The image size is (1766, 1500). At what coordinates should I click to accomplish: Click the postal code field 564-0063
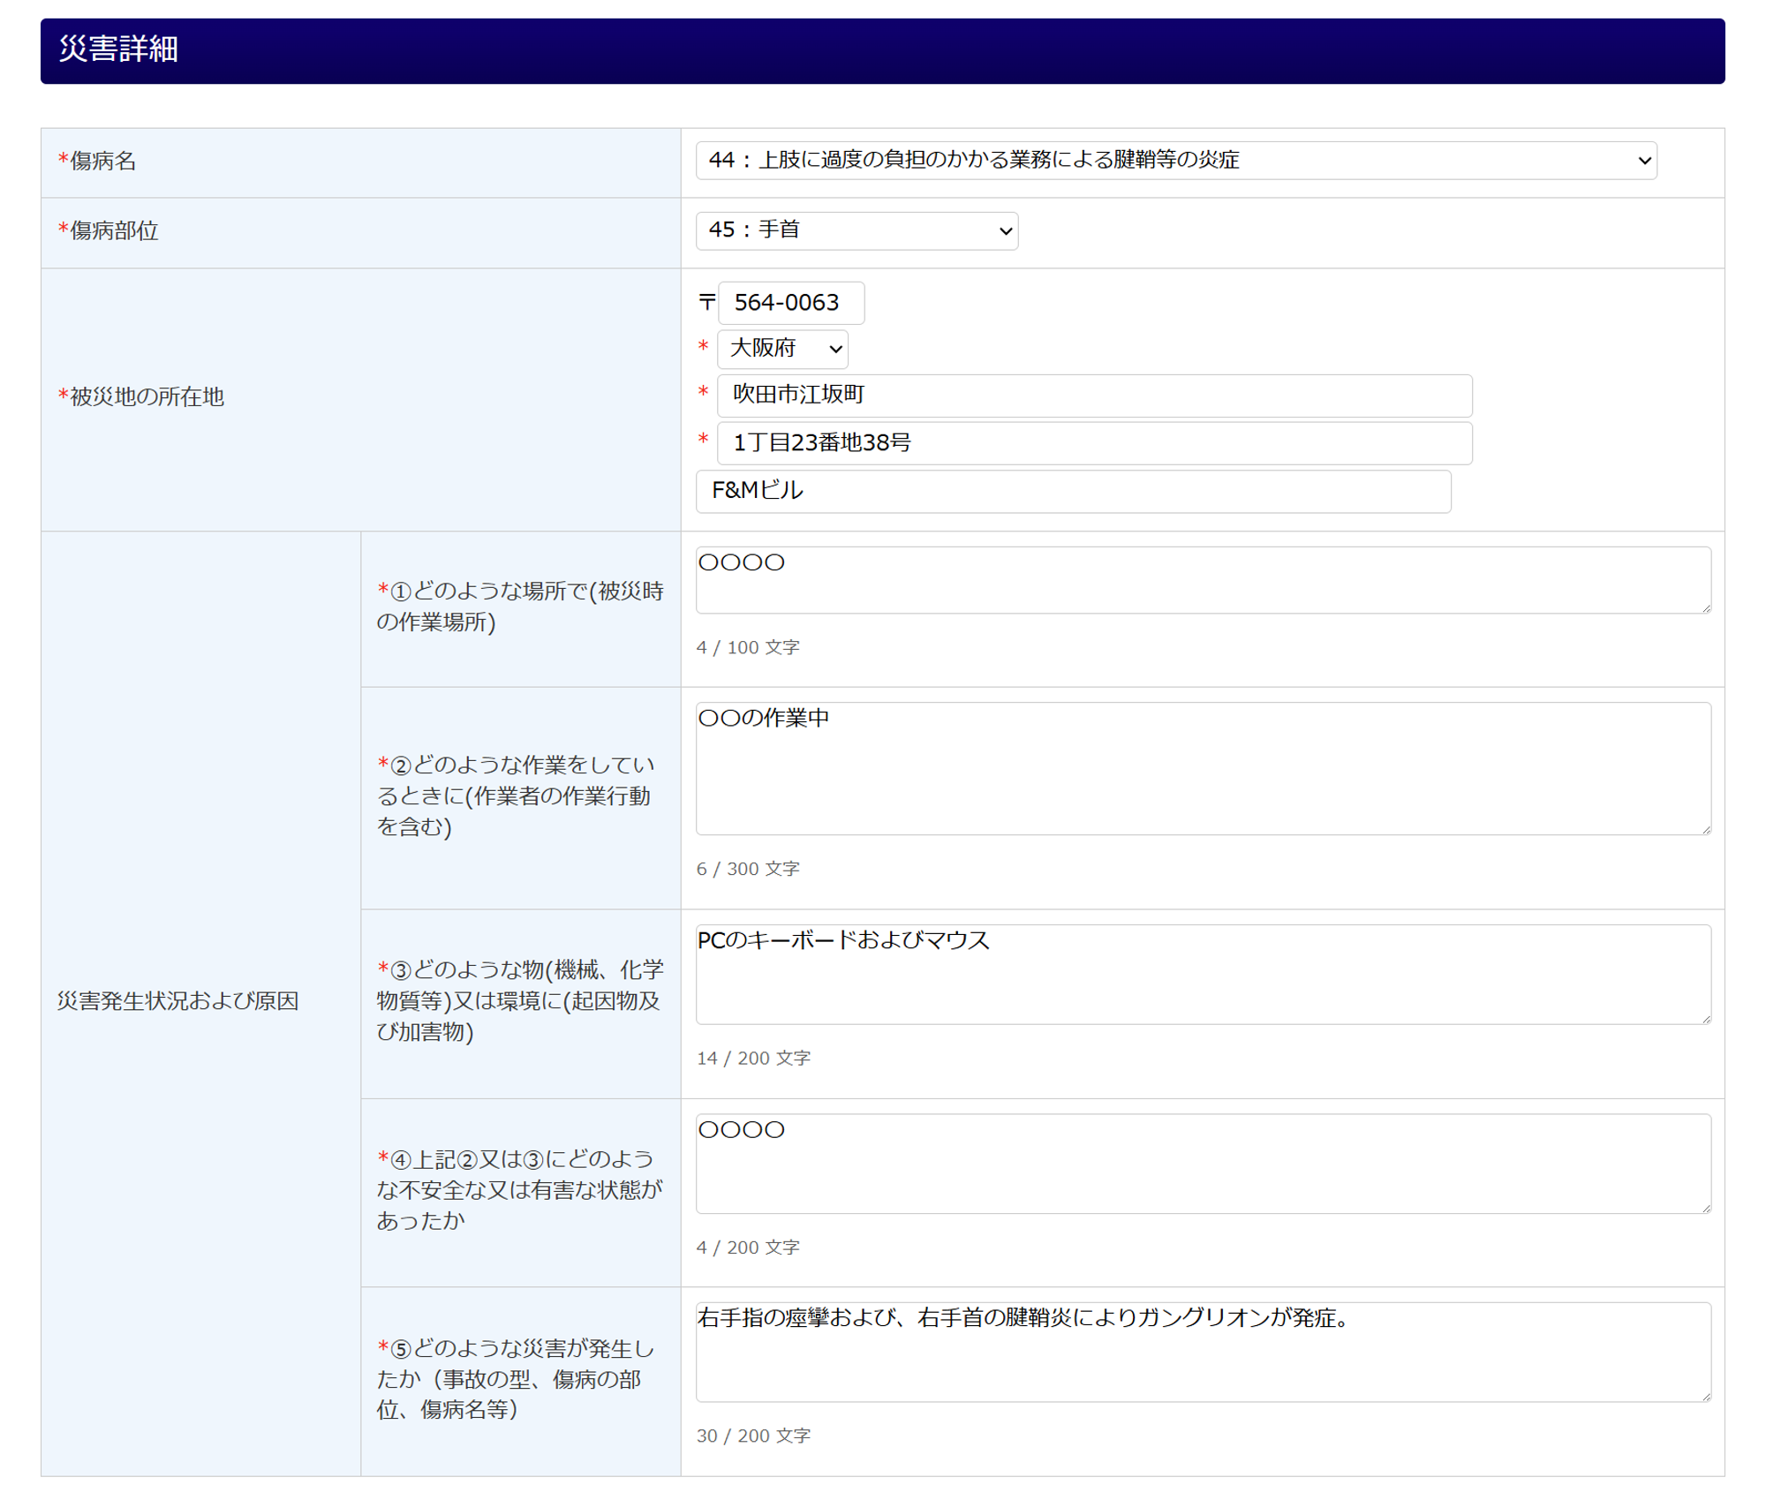click(790, 303)
